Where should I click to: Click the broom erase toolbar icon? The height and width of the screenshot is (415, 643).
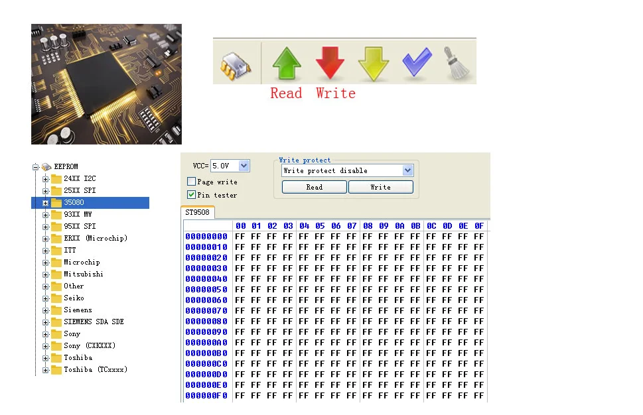(x=456, y=63)
